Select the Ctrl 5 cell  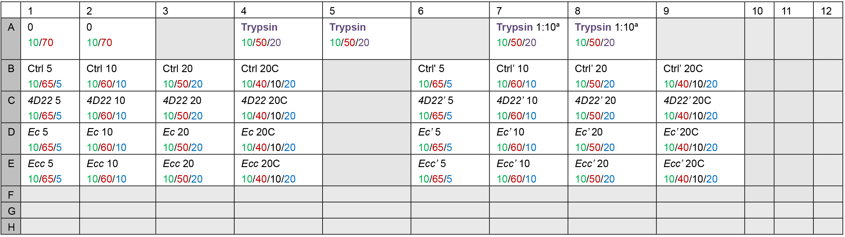pos(50,75)
